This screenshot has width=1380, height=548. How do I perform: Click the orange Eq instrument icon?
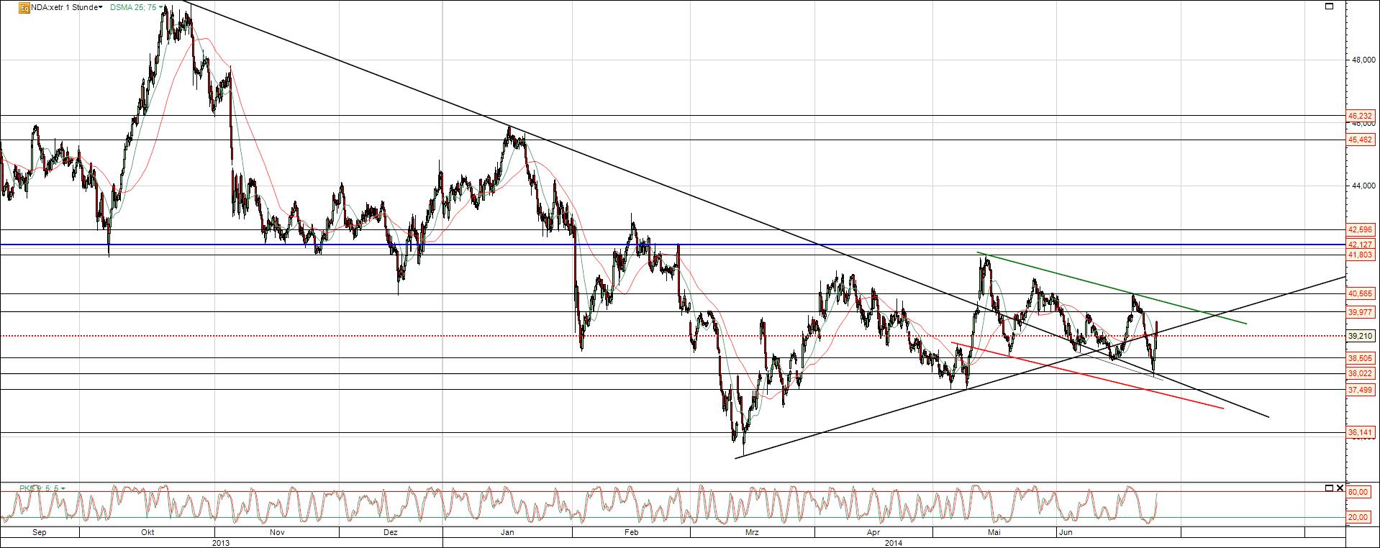pyautogui.click(x=24, y=8)
